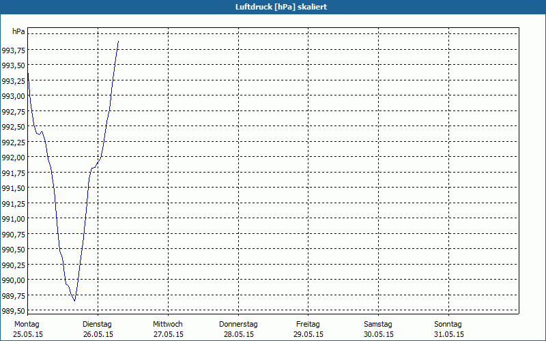Select the 993,75 y-axis label
546x341 pixels.
[14, 50]
